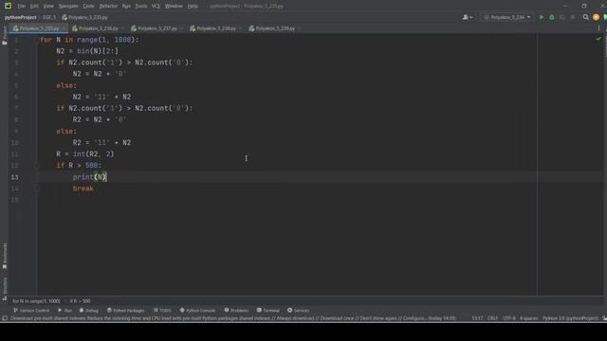The width and height of the screenshot is (607, 341).
Task: Open the VCS menu
Action: click(156, 6)
